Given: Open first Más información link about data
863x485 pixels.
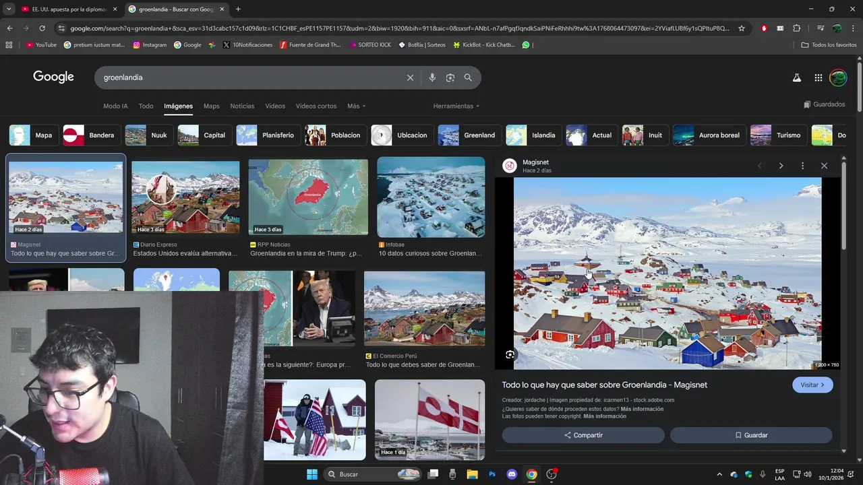Looking at the screenshot, I should (x=642, y=409).
